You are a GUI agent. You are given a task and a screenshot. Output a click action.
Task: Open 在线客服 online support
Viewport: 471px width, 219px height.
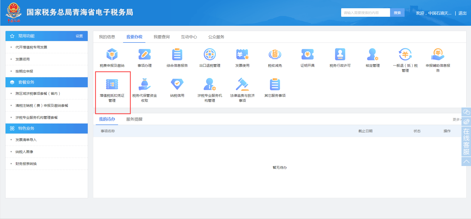pos(466,141)
